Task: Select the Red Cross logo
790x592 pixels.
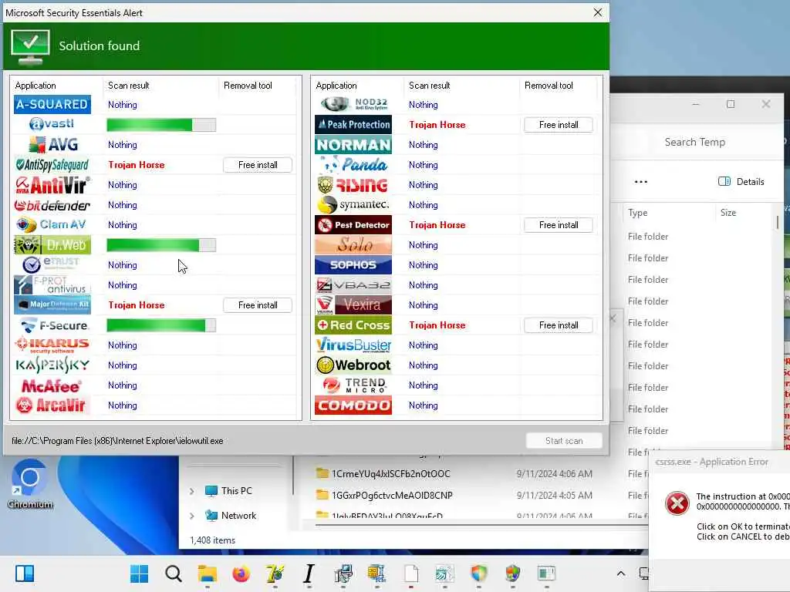Action: pyautogui.click(x=353, y=325)
